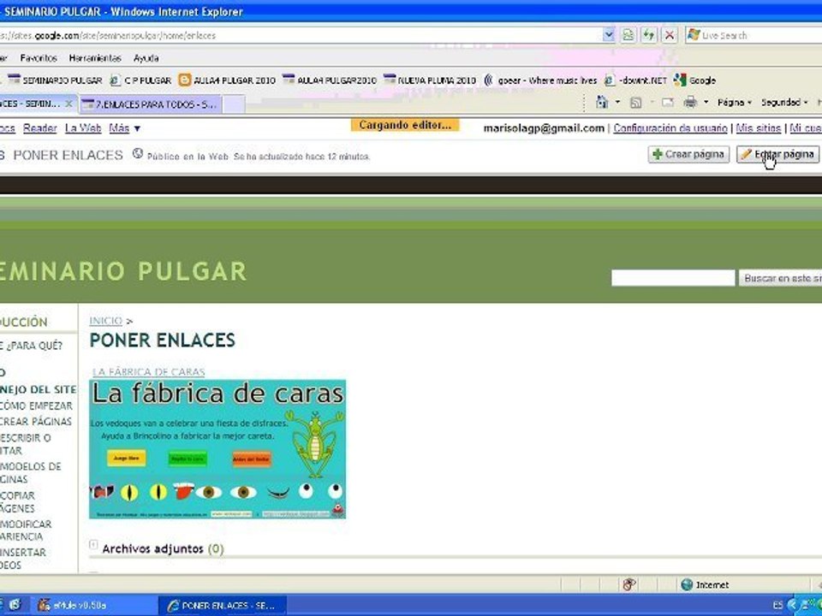Click the site search text field

673,278
